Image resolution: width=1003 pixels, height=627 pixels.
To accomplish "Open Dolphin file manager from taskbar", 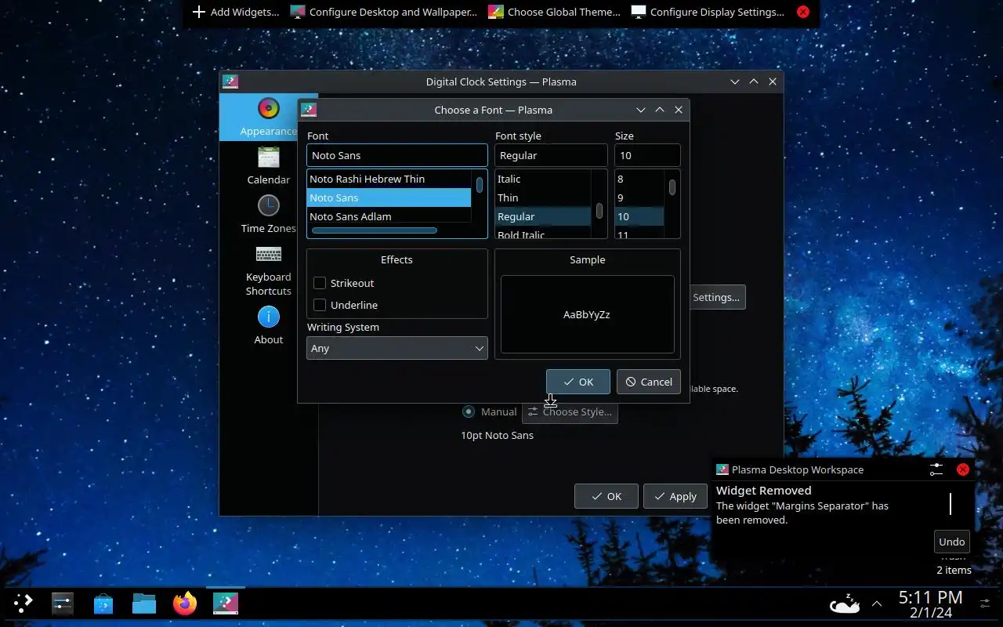I will click(x=143, y=603).
